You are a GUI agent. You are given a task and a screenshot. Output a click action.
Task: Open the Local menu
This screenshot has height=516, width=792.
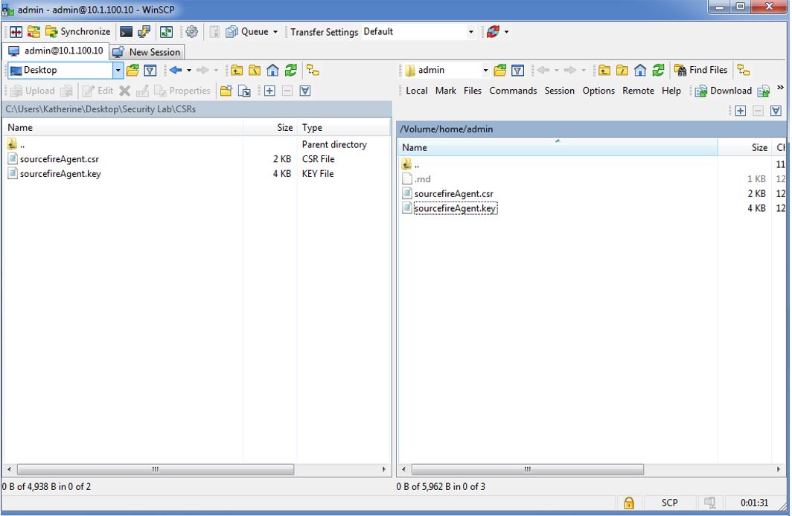[417, 91]
